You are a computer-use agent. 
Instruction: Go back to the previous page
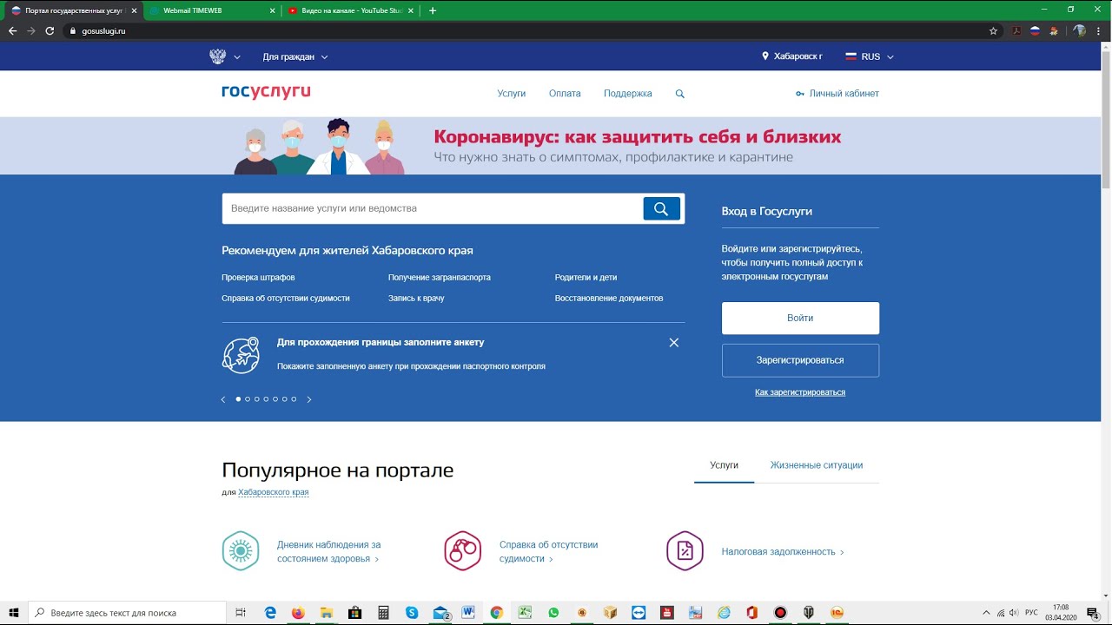coord(12,30)
